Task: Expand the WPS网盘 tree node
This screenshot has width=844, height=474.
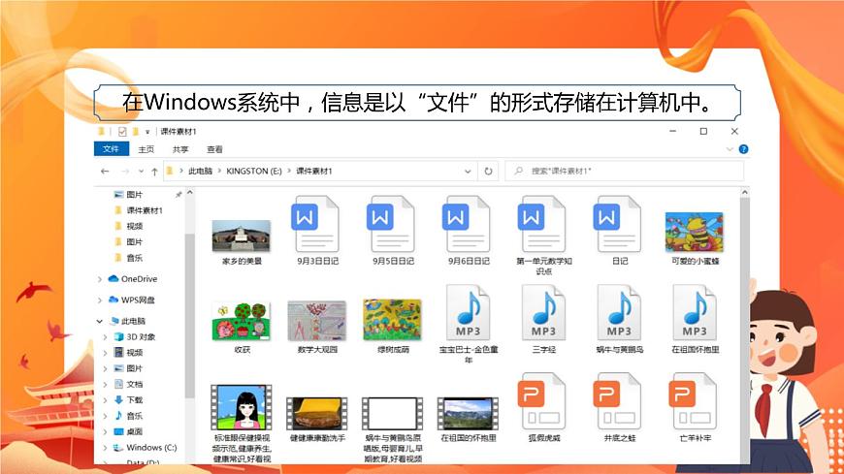Action: pos(100,300)
